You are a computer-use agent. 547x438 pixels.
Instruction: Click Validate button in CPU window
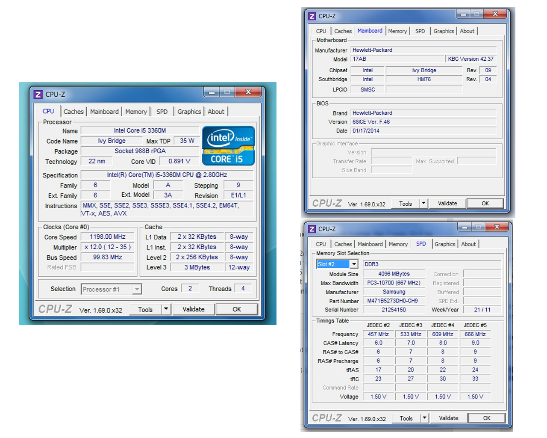point(194,309)
